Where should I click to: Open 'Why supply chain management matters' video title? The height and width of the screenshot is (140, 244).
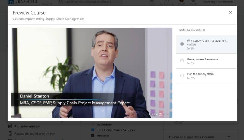pyautogui.click(x=207, y=42)
